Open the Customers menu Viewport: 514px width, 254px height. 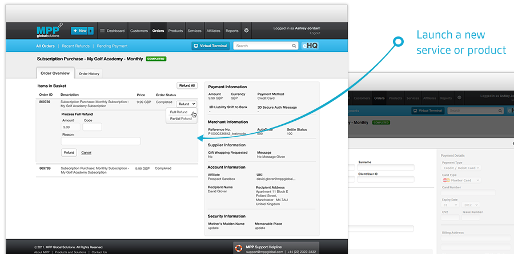[x=139, y=30]
